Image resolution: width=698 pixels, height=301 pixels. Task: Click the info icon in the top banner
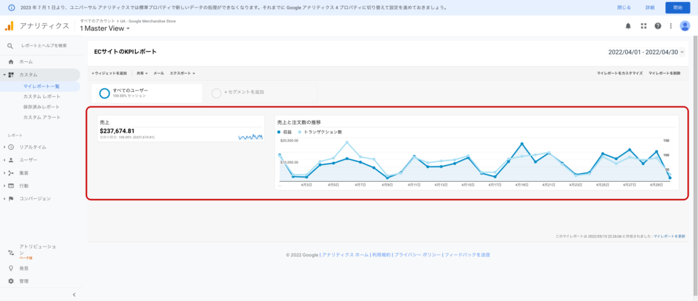coord(12,7)
